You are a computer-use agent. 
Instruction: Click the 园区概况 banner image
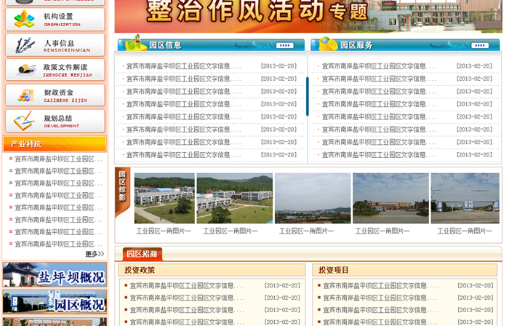(x=55, y=303)
